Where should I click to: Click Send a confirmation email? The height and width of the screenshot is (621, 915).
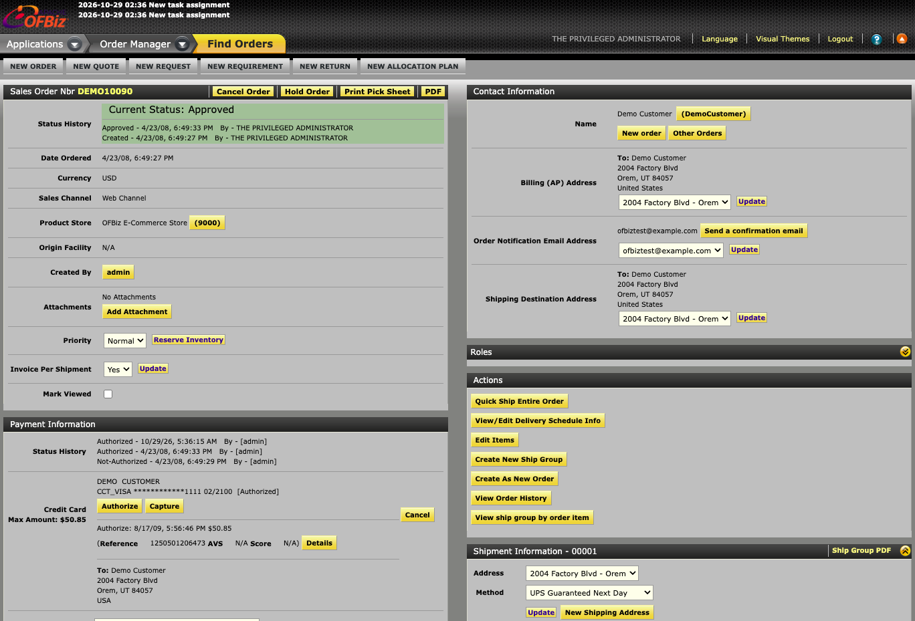coord(754,231)
